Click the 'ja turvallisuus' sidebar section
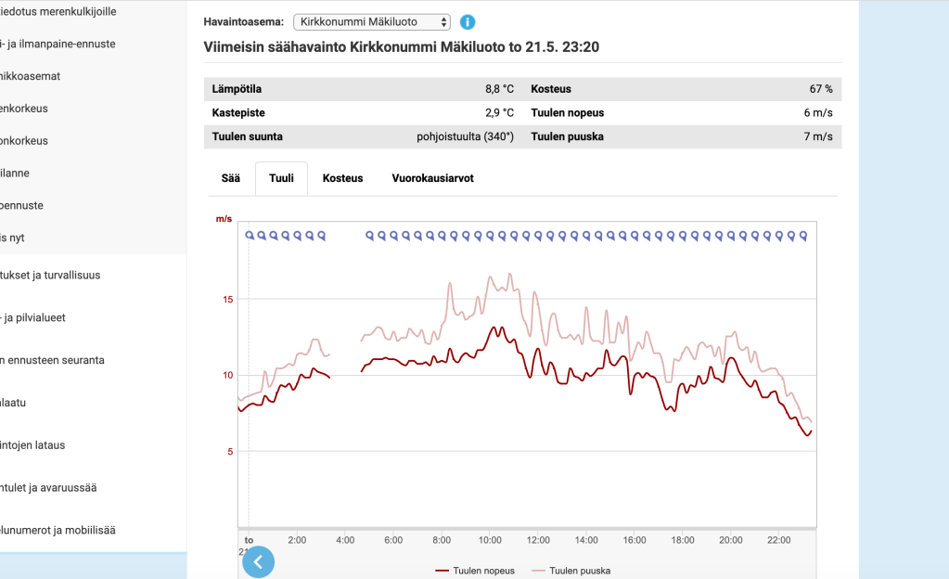 tap(50, 275)
